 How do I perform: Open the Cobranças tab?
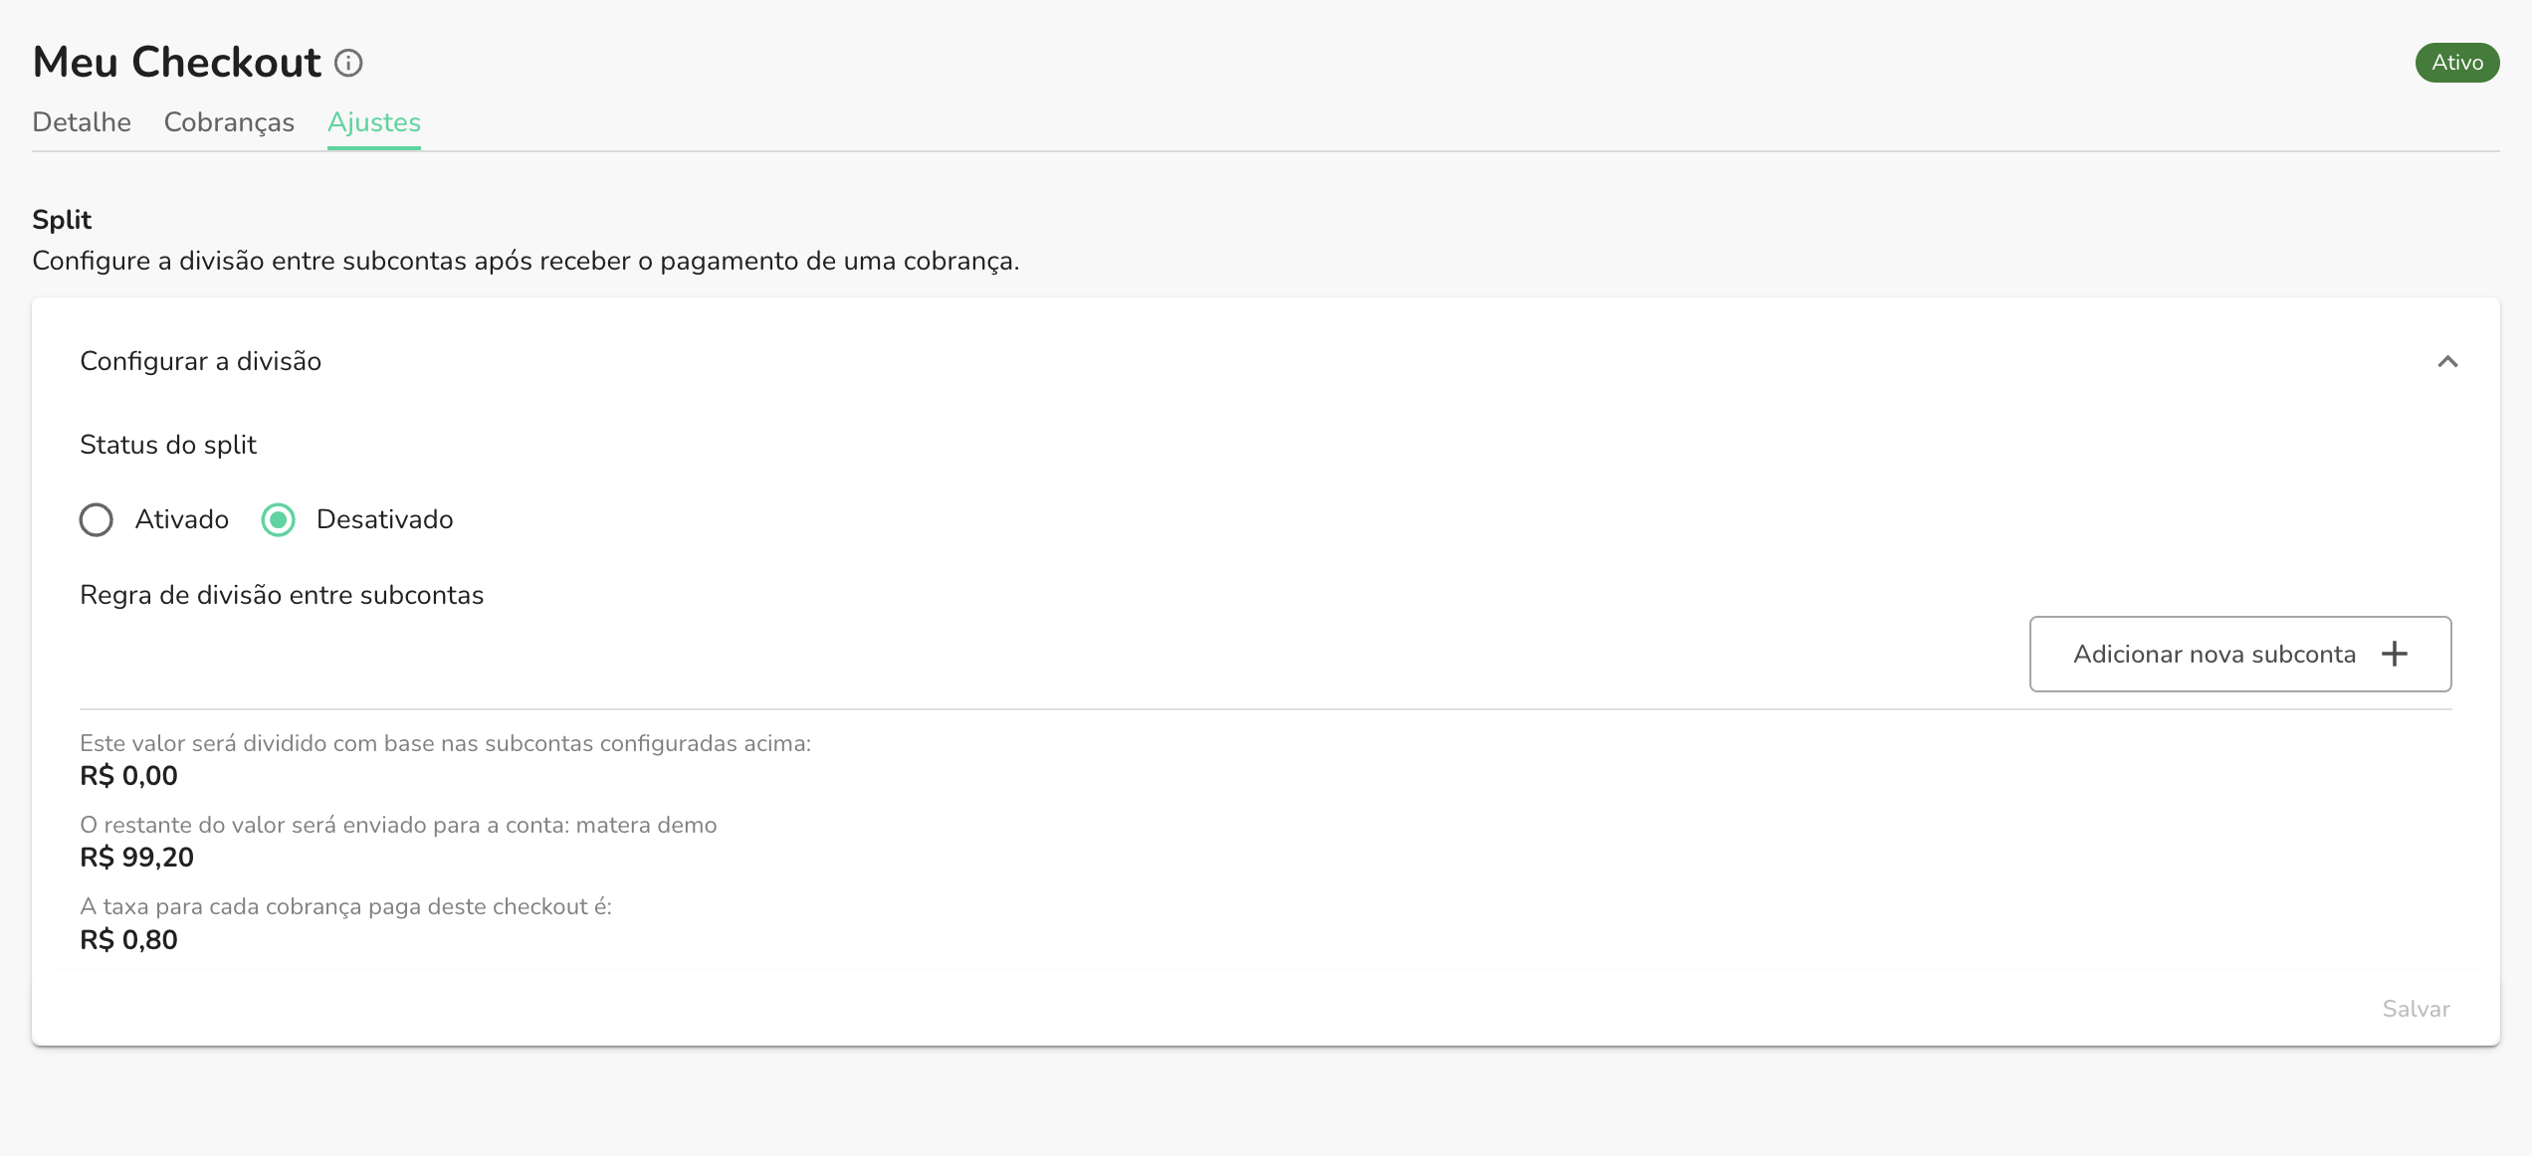pos(229,121)
